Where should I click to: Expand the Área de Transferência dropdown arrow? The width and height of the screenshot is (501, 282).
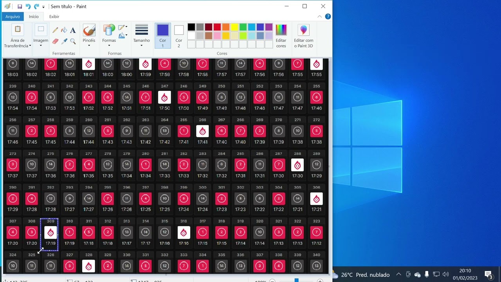[30, 46]
